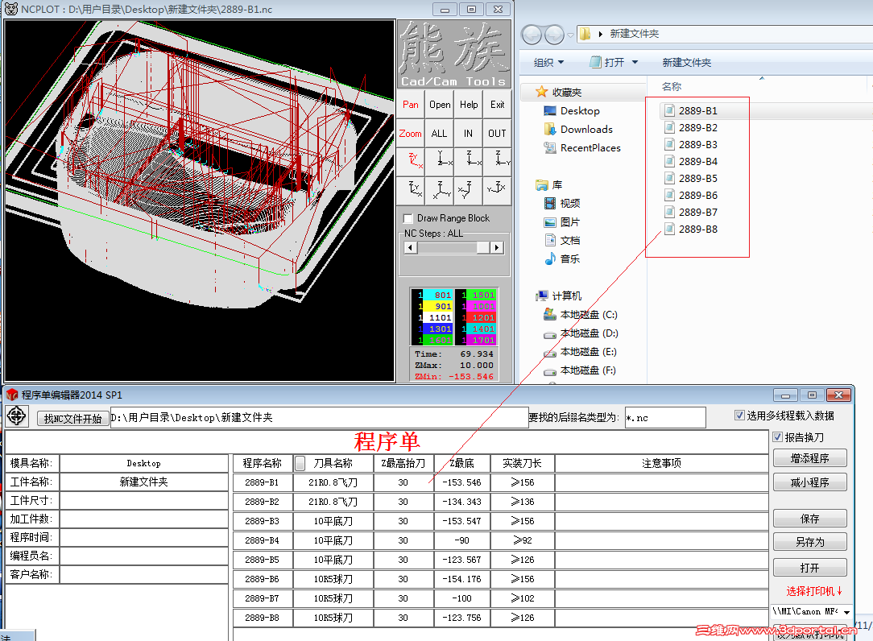Screen dimensions: 873x641
Task: Switch to the Z-X front view icon
Action: click(468, 162)
